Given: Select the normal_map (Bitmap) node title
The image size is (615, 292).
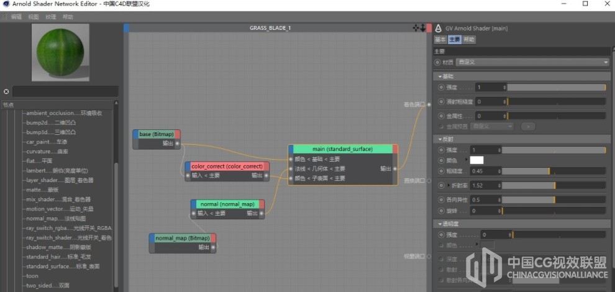Looking at the screenshot, I should (x=183, y=238).
